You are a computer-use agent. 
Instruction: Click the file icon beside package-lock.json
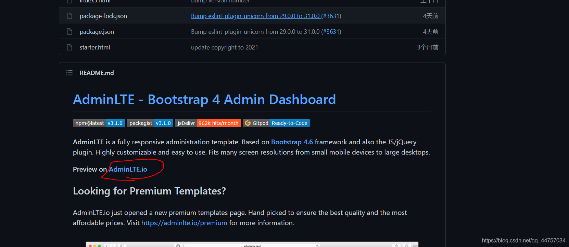69,16
